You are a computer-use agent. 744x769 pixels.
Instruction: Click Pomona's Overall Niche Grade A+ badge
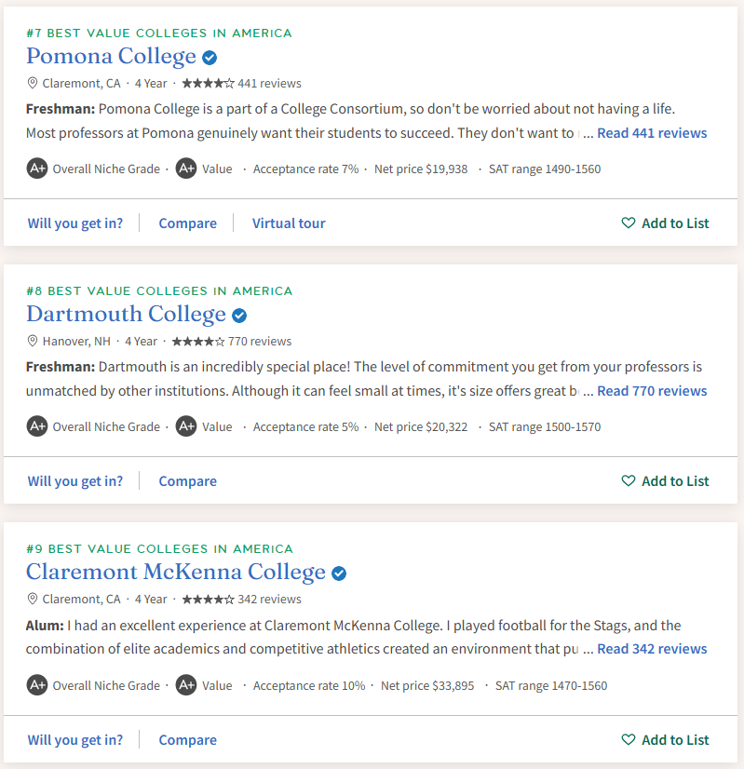(37, 169)
